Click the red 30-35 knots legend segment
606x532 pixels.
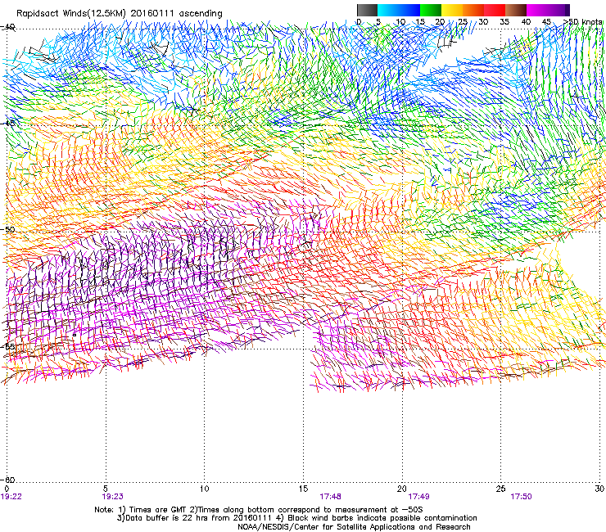point(495,10)
